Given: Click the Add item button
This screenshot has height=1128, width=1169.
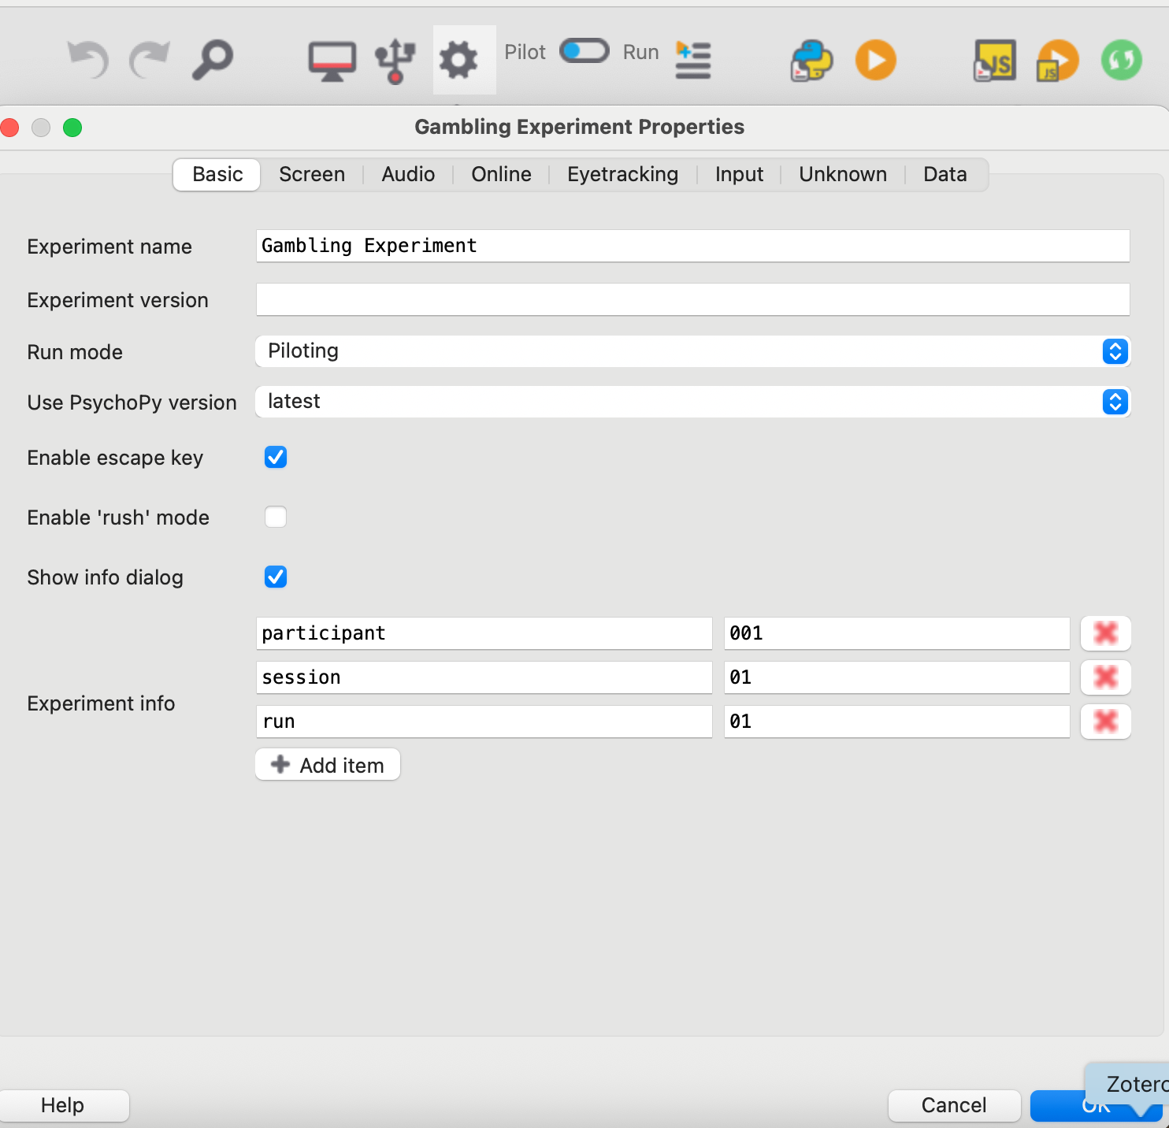Looking at the screenshot, I should coord(328,765).
